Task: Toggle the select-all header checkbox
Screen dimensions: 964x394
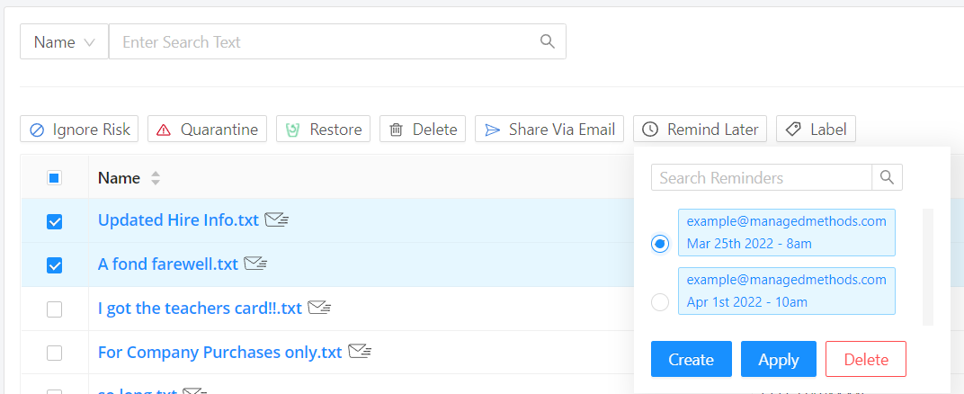Action: [x=54, y=178]
